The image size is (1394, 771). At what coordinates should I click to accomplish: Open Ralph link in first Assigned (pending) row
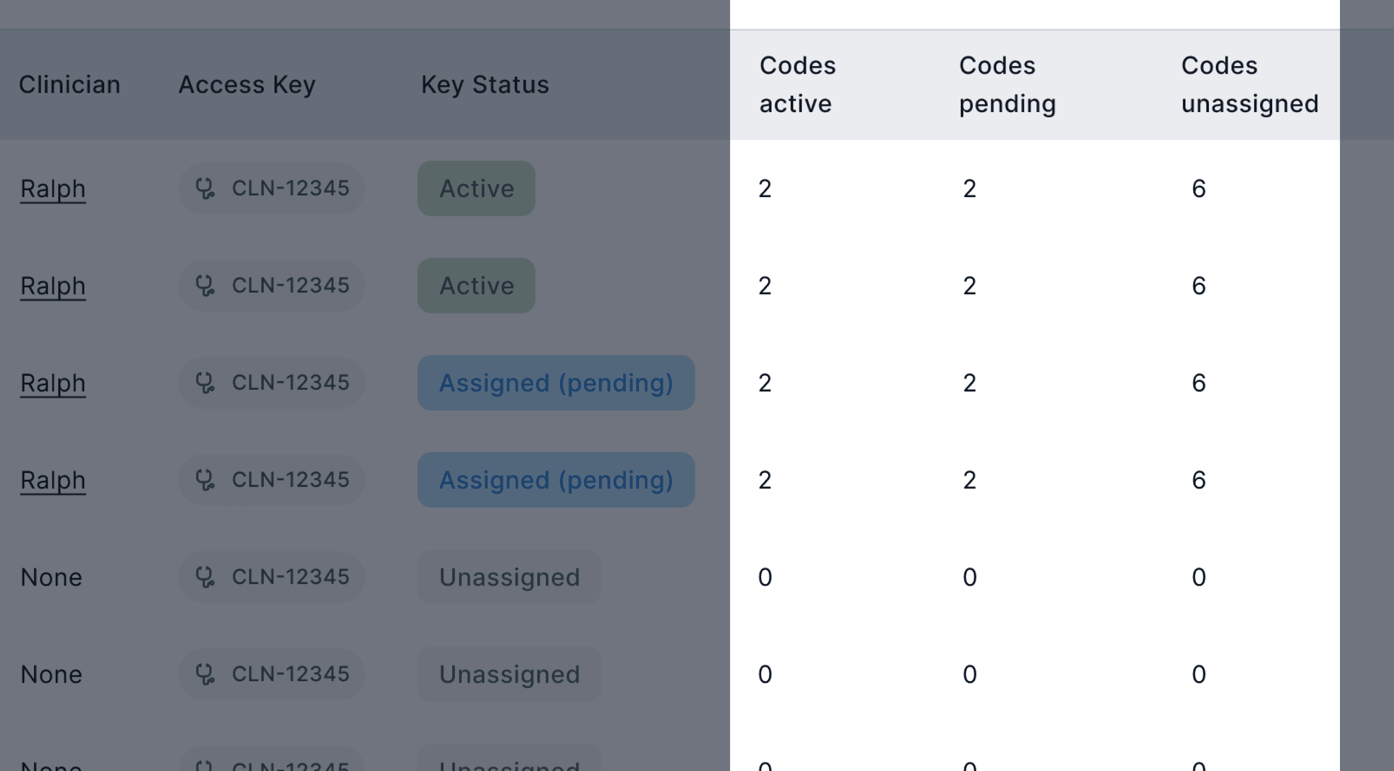pyautogui.click(x=53, y=383)
